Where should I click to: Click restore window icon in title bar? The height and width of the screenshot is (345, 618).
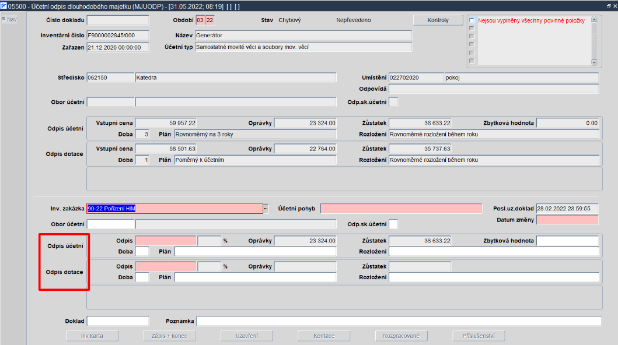click(x=609, y=6)
